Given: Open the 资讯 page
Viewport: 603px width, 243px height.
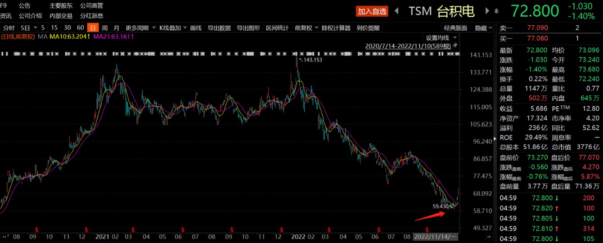Looking at the screenshot, I should [6, 16].
